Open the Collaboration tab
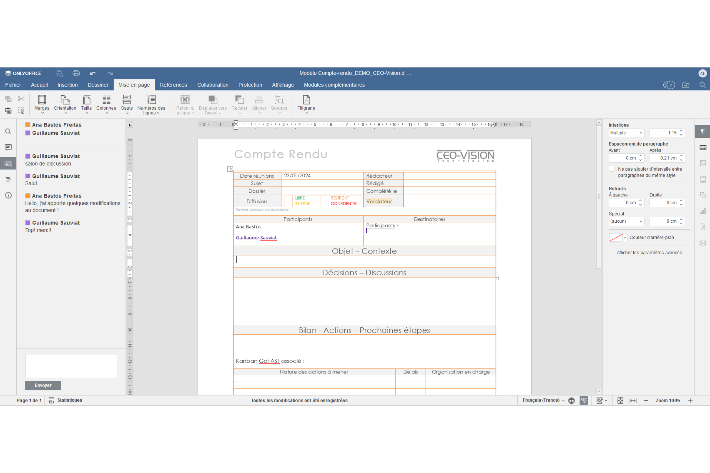The width and height of the screenshot is (710, 473). tap(213, 85)
